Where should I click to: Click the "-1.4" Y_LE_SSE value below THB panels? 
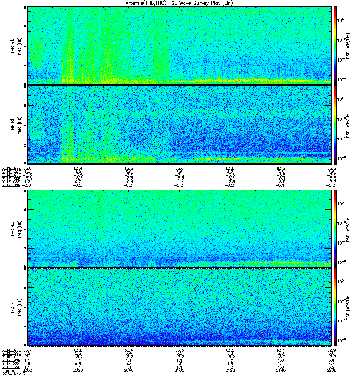[179, 182]
